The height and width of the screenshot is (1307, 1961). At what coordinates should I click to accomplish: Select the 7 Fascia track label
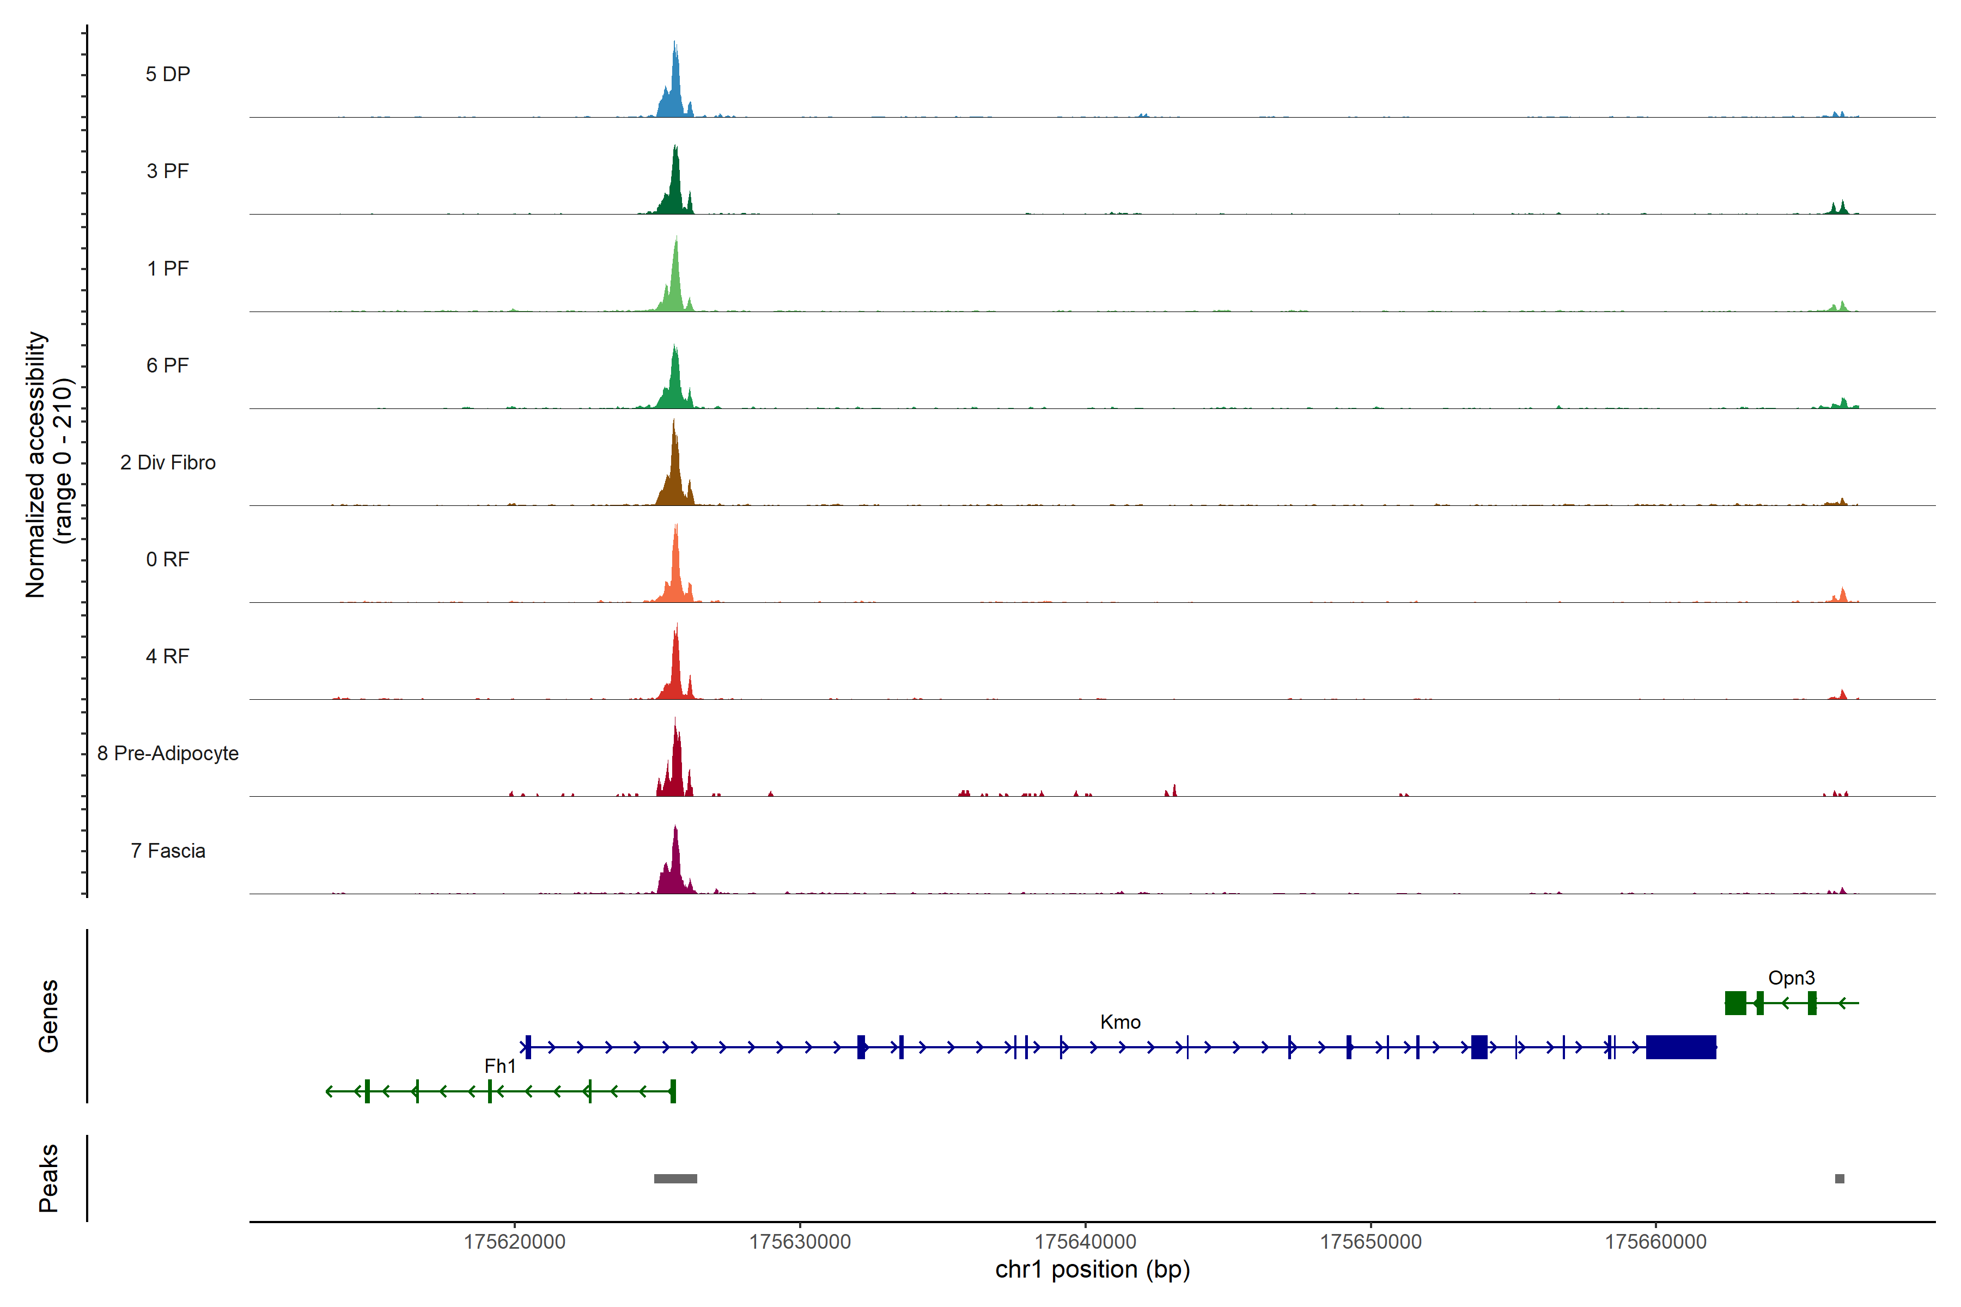pyautogui.click(x=168, y=850)
